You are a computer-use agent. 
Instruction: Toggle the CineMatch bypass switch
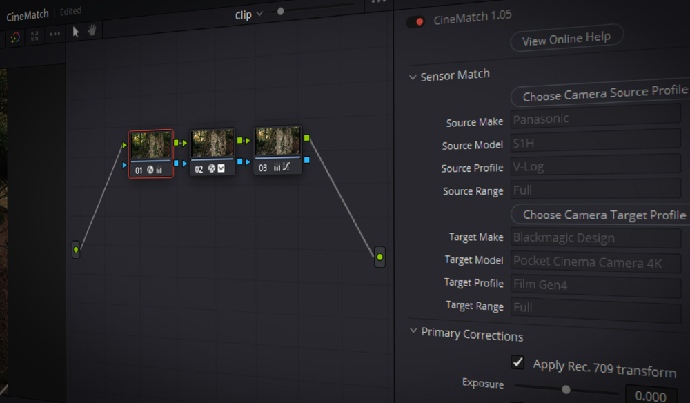coord(415,21)
